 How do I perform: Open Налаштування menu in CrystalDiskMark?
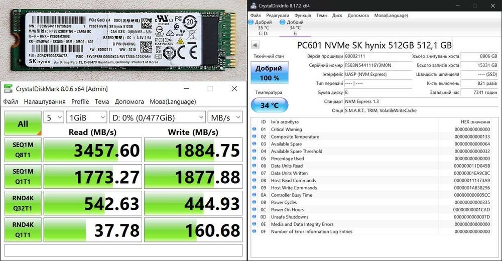pos(45,101)
